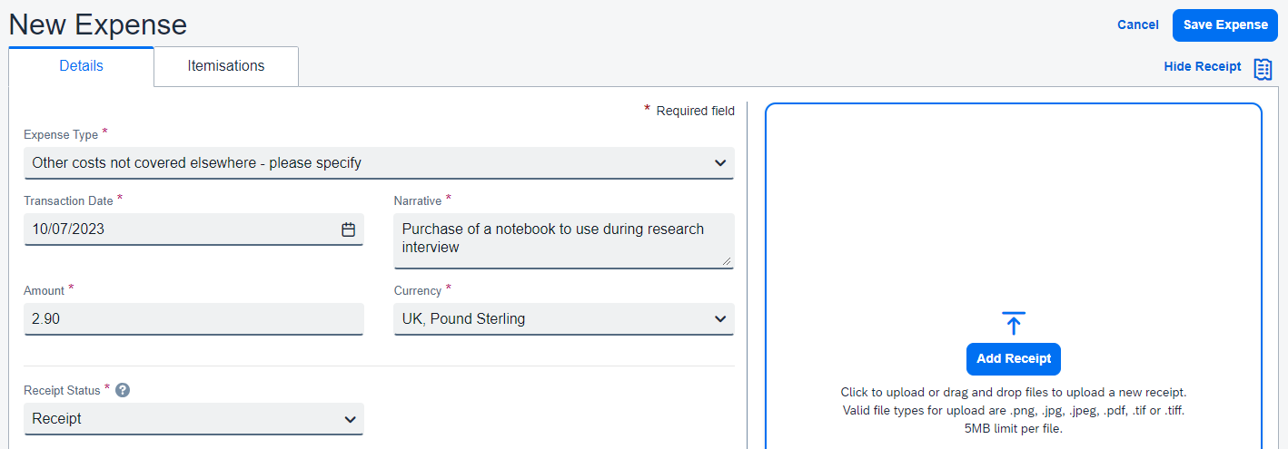Screen dimensions: 1288x449
Task: Switch to the Itemisations tab
Action: tap(225, 66)
